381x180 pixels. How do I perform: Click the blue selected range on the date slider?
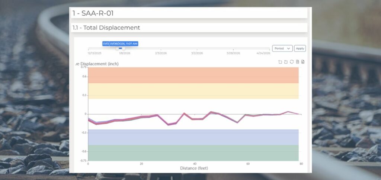click(120, 49)
